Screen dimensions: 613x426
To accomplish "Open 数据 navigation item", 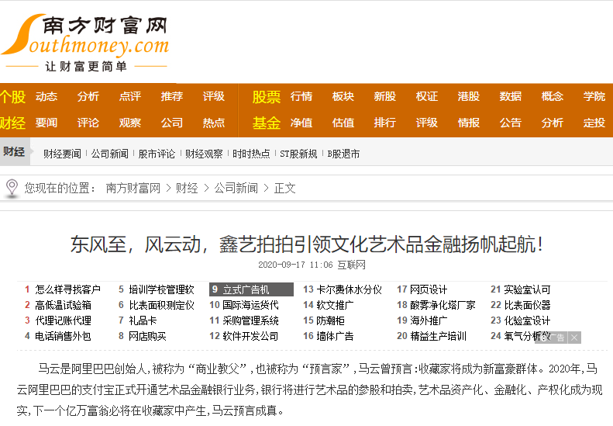I will coord(511,96).
